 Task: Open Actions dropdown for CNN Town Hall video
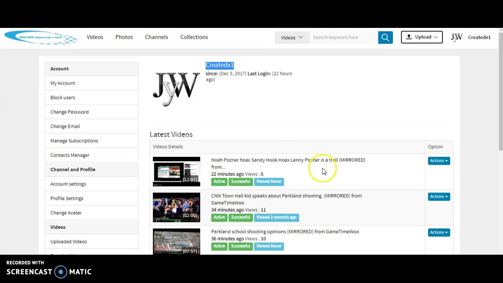pyautogui.click(x=439, y=197)
